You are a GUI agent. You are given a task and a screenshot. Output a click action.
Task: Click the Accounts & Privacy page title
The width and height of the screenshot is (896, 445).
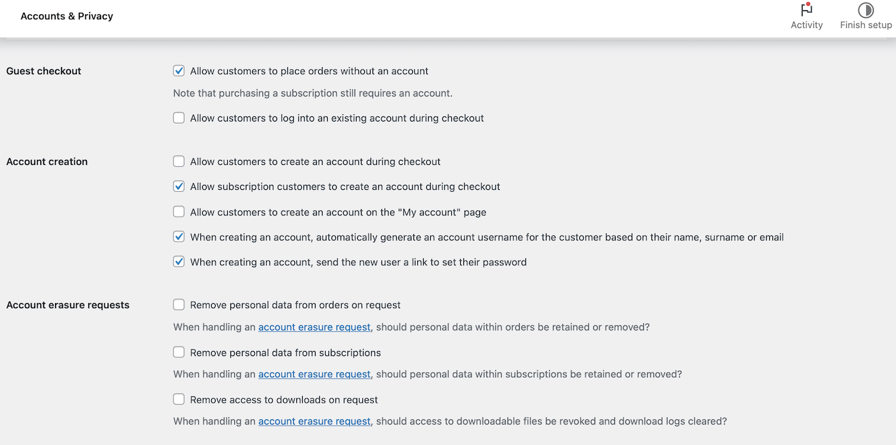coord(67,16)
